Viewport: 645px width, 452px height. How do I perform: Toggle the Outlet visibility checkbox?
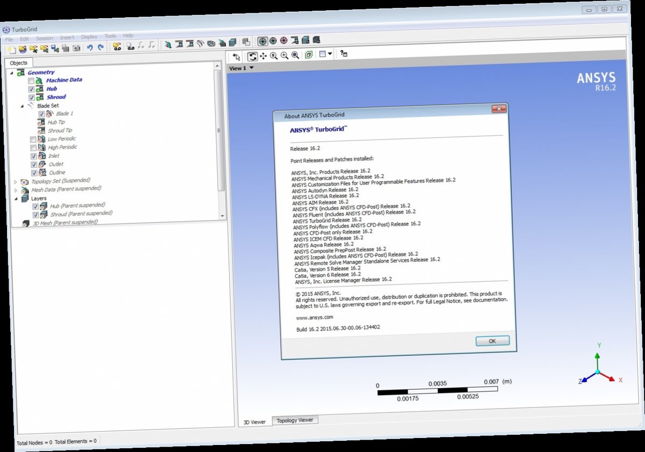33,165
